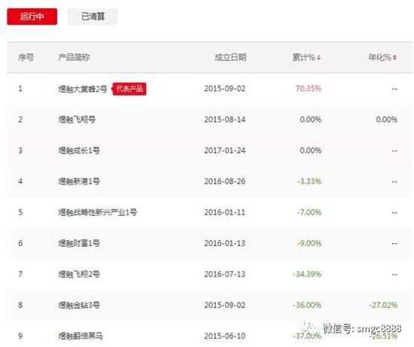Open product 煜融飞翔号
Viewport: 414px width, 347px height.
77,120
